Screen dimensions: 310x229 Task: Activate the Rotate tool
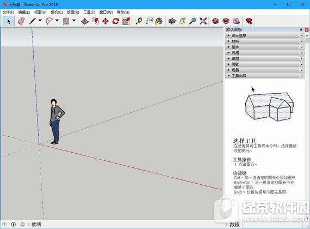point(116,21)
